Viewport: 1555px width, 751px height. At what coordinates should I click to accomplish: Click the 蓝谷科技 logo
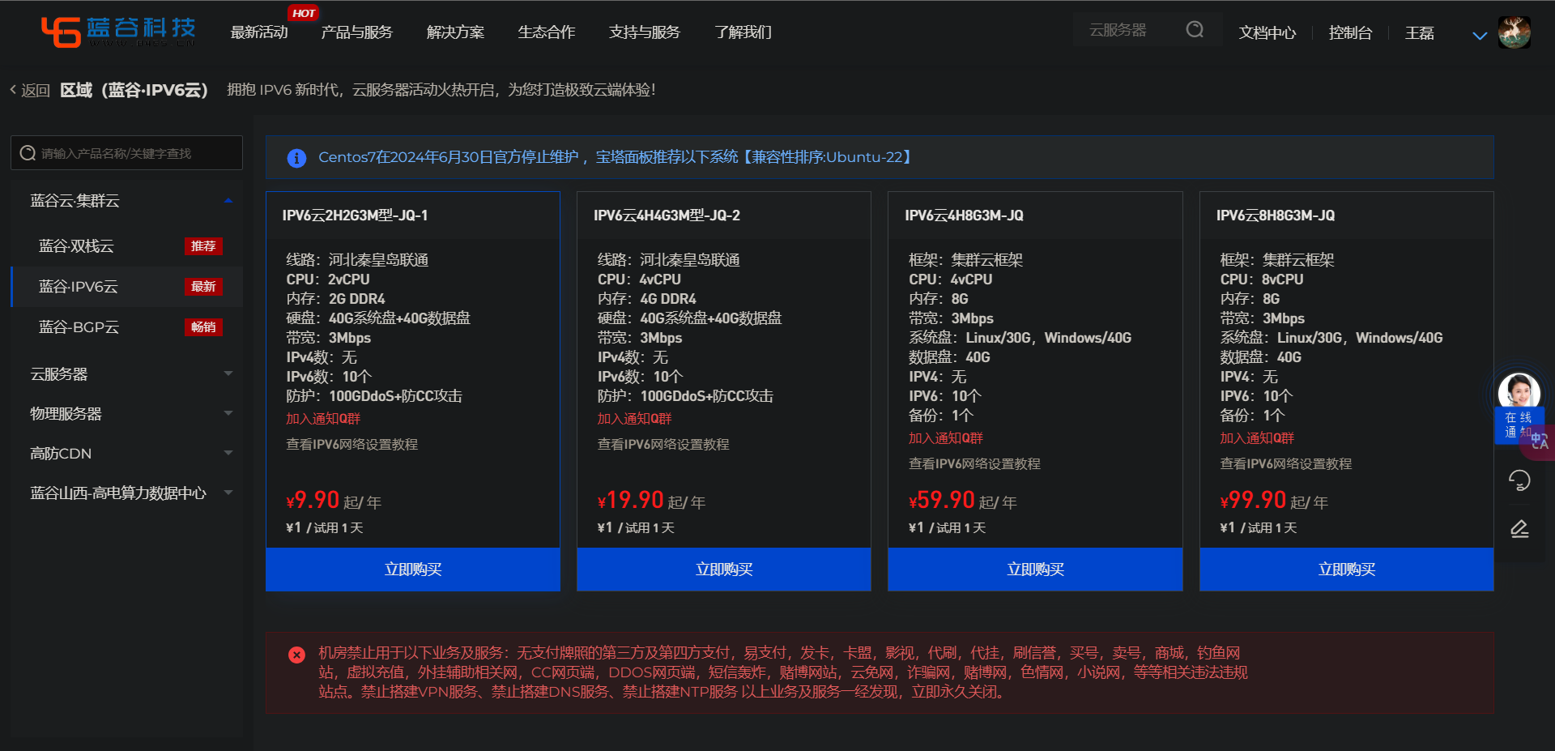coord(118,31)
